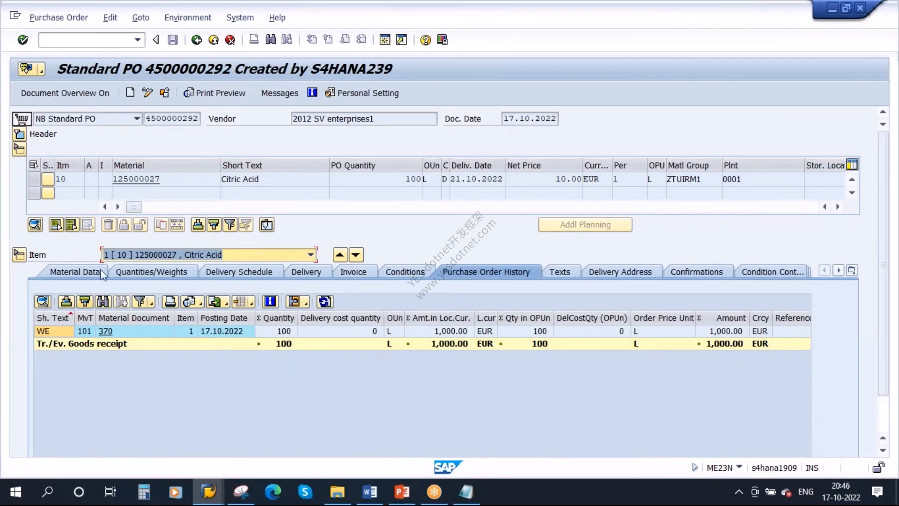Collapse the Item overview section
The width and height of the screenshot is (899, 506).
[x=19, y=149]
